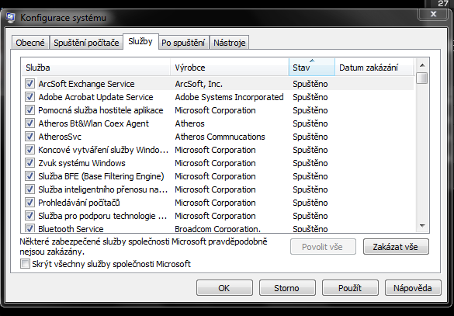Select the Zvuk systému Windows row name
The image size is (454, 316).
click(81, 163)
